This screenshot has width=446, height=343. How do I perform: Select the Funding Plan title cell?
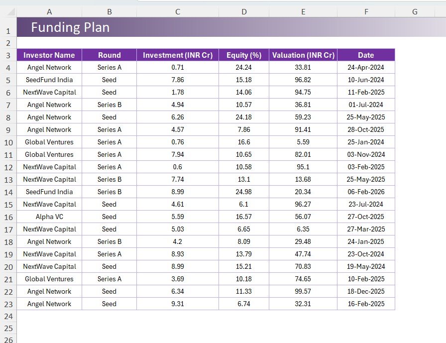pyautogui.click(x=71, y=27)
